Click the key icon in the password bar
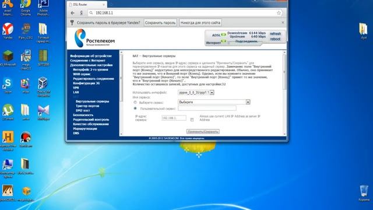 [x=72, y=23]
